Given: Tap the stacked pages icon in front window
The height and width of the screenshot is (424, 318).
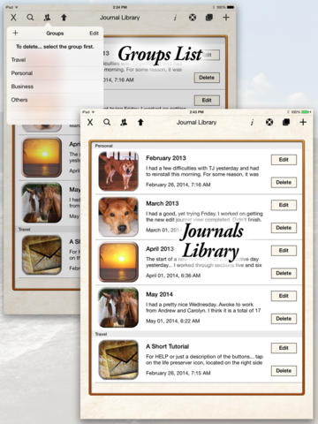Looking at the screenshot, I should point(286,122).
